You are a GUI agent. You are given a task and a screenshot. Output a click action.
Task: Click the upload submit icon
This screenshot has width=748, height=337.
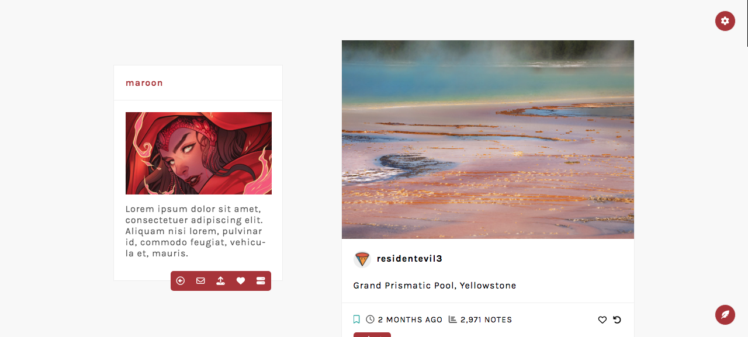220,281
